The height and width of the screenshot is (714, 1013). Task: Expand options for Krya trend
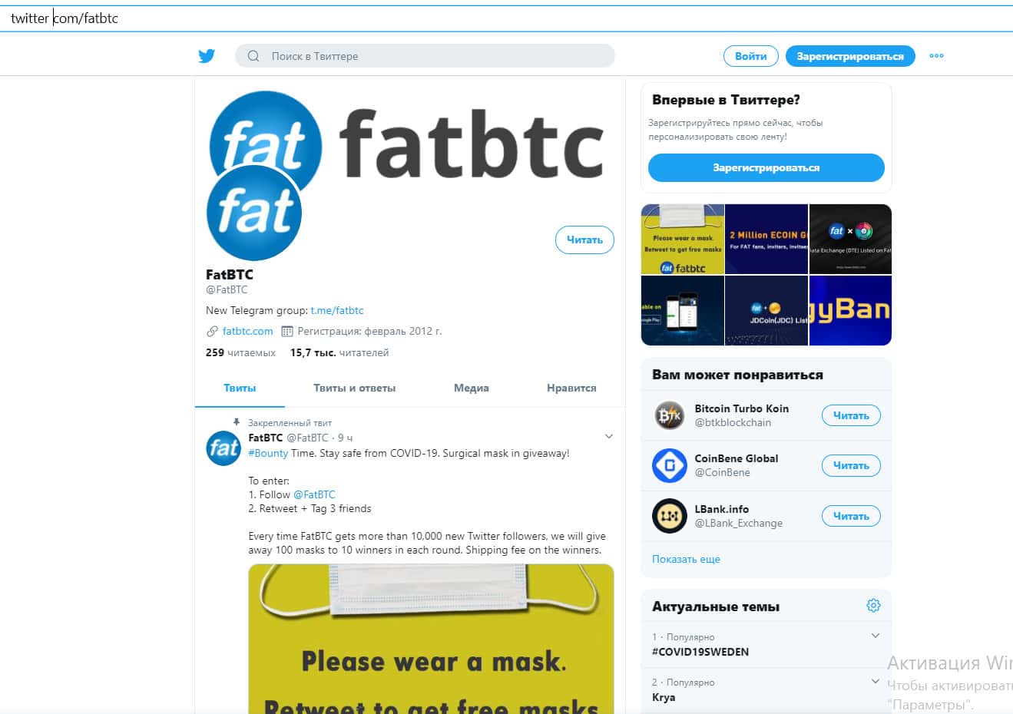tap(876, 681)
